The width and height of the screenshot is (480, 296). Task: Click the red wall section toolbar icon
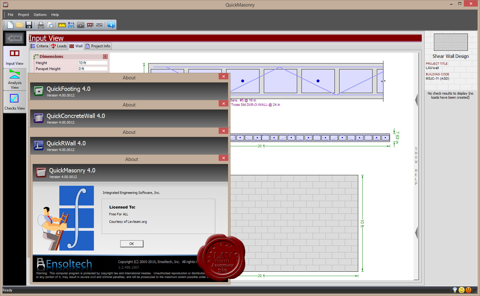90,25
